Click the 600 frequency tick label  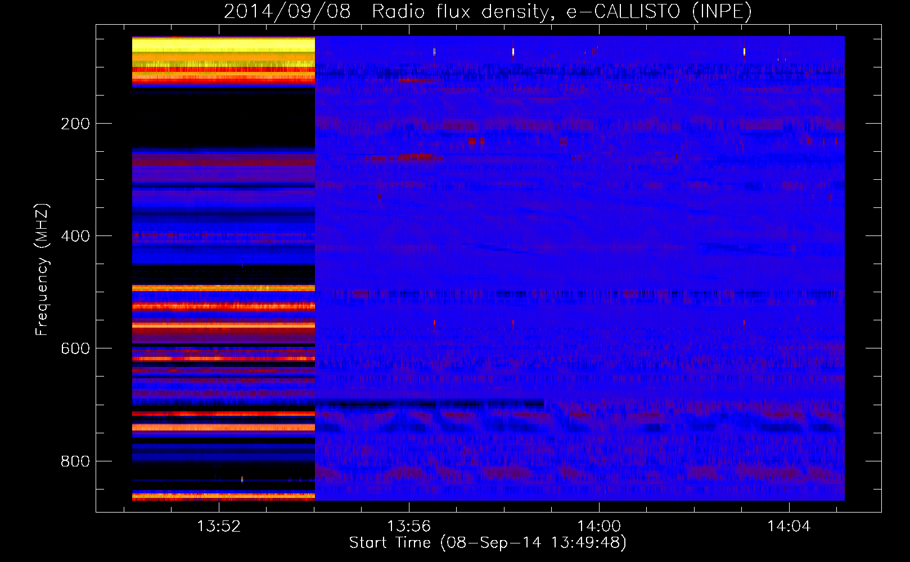75,348
